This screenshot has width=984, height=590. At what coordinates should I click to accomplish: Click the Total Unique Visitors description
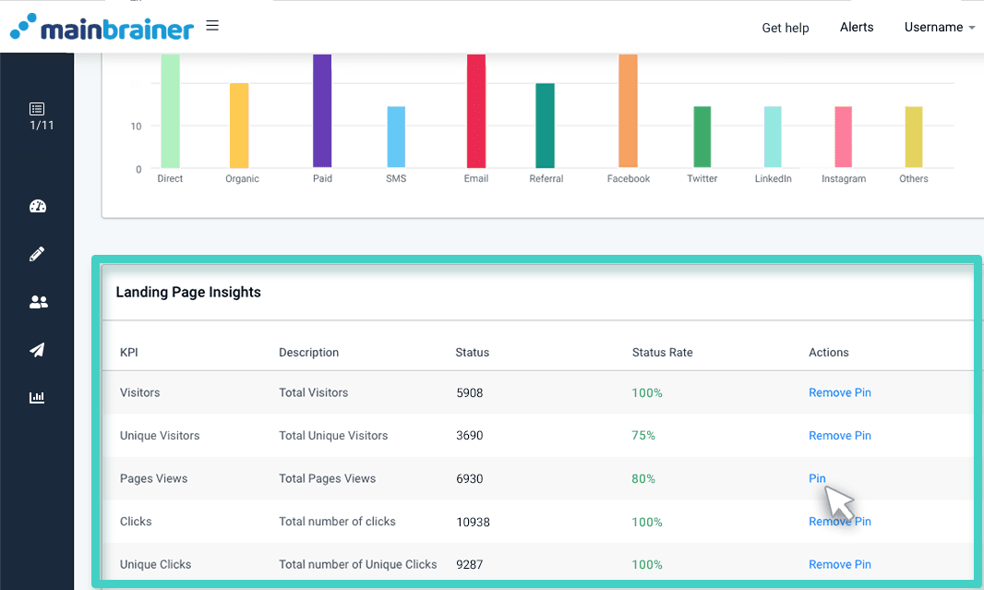(x=333, y=436)
